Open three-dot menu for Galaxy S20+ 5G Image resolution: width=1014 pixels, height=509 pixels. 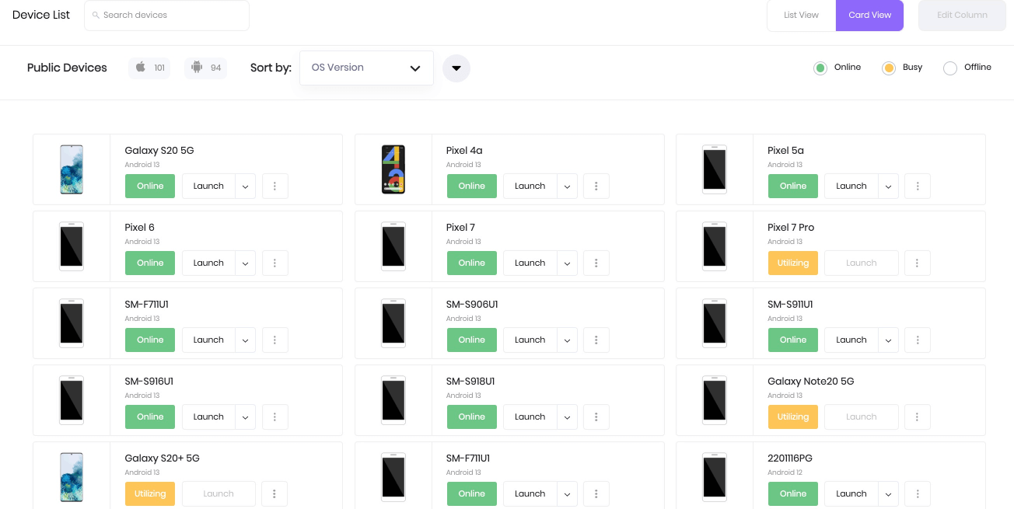point(275,494)
